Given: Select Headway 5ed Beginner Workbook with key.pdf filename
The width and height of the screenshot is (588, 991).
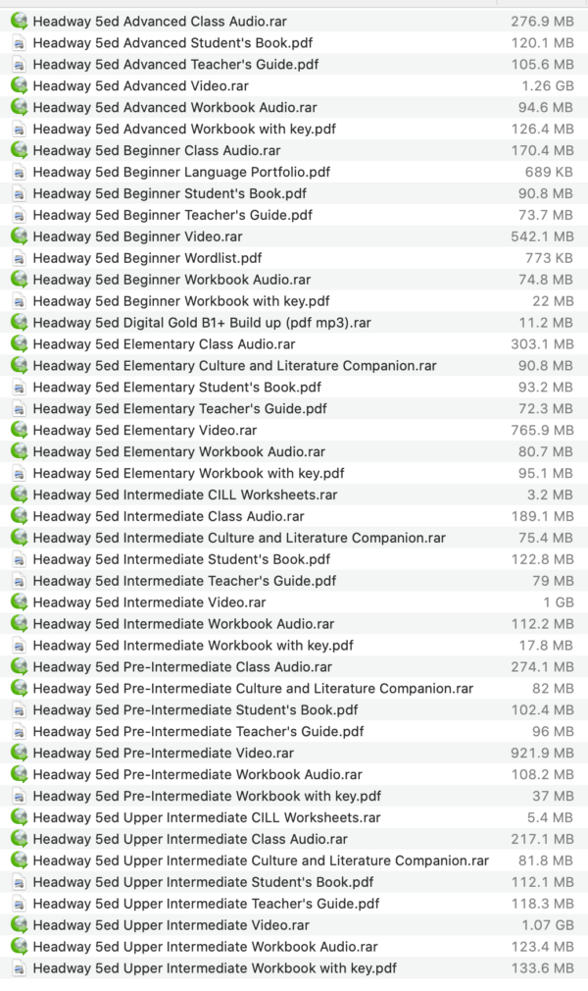Looking at the screenshot, I should (x=181, y=301).
